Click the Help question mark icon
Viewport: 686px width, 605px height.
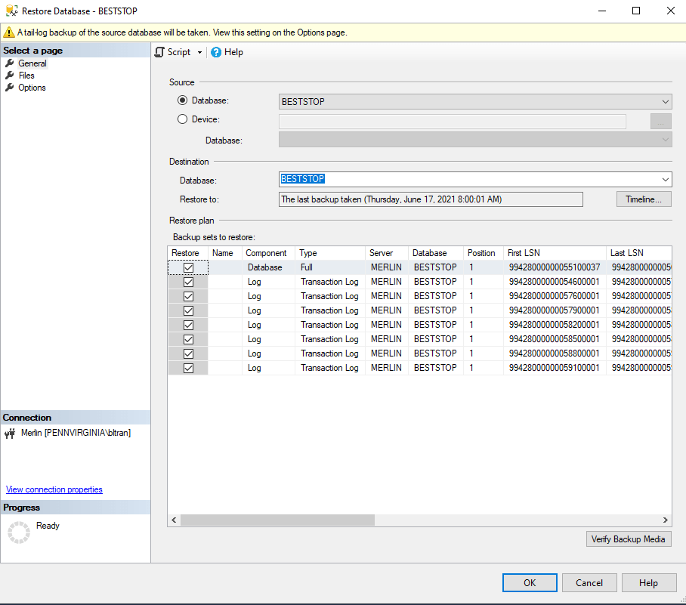click(216, 52)
